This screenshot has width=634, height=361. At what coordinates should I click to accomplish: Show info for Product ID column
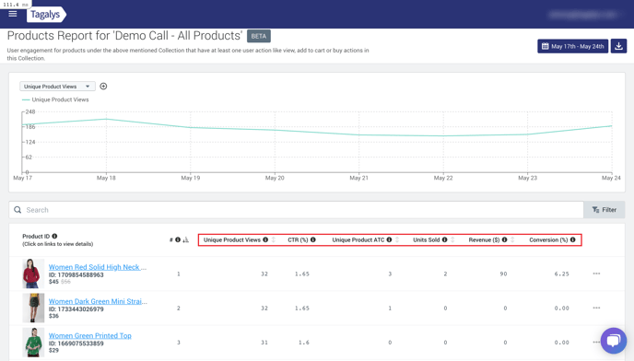click(54, 236)
